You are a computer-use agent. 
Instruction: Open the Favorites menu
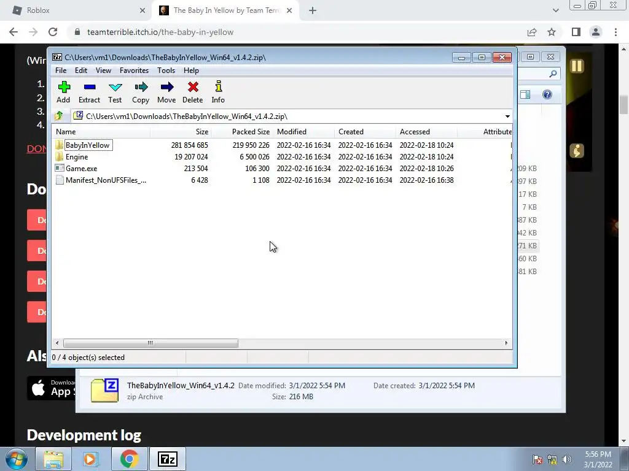coord(135,71)
